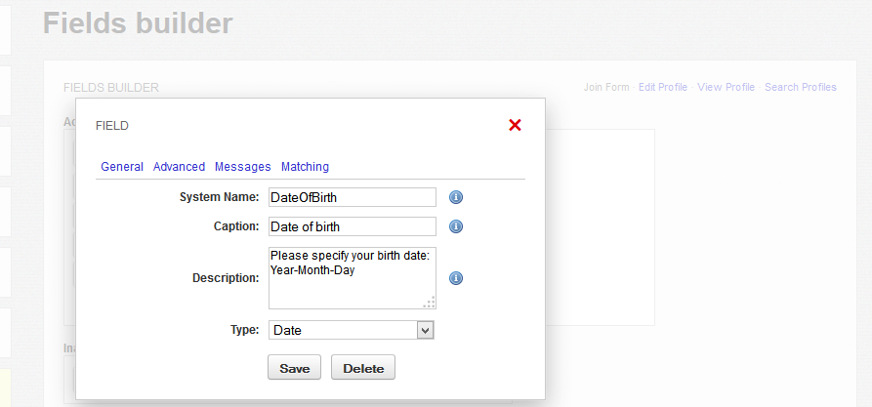Click the Caption text field

click(x=352, y=226)
